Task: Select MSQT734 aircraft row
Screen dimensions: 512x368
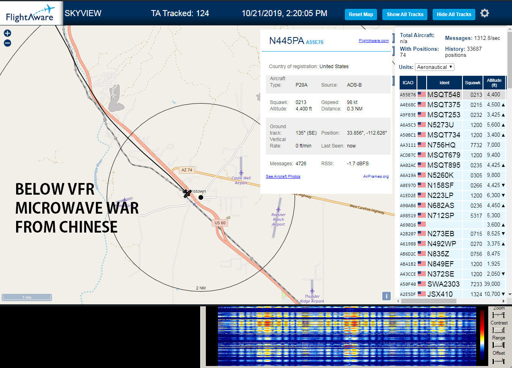Action: [452, 135]
